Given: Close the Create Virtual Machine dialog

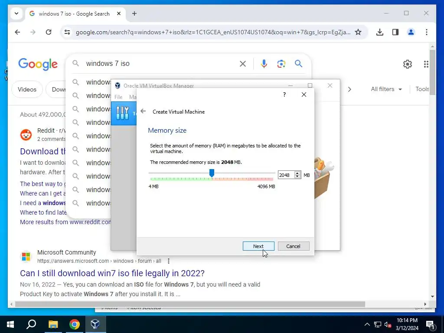Looking at the screenshot, I should (x=304, y=94).
